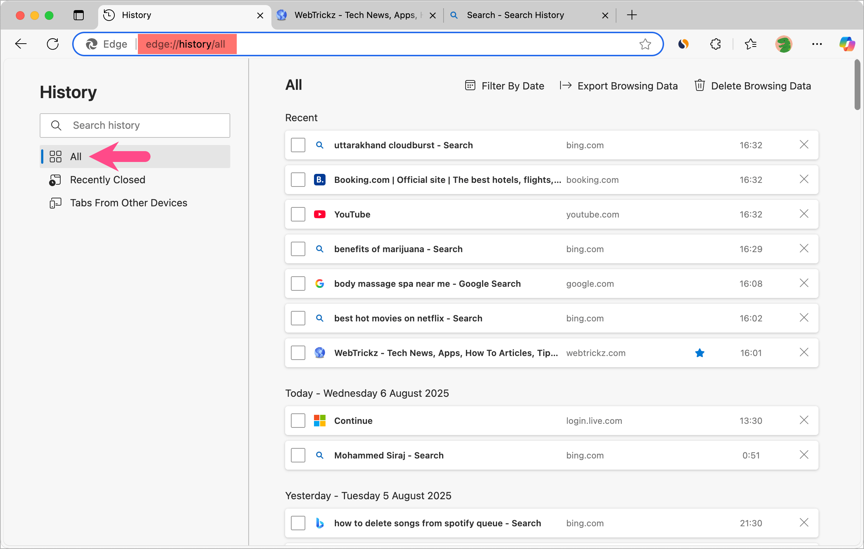This screenshot has width=864, height=549.
Task: Click the blue favorite star on WebTrickz entry
Action: (699, 353)
